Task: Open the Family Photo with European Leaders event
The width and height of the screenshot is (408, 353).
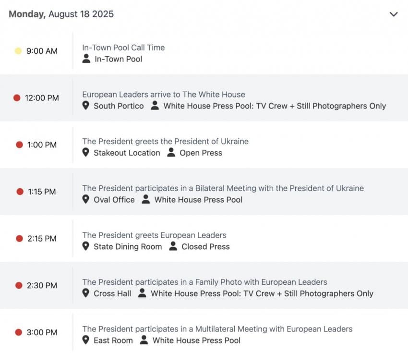Action: pos(205,282)
